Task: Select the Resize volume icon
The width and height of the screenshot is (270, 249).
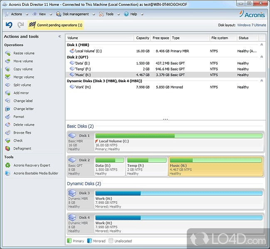Action: point(8,53)
